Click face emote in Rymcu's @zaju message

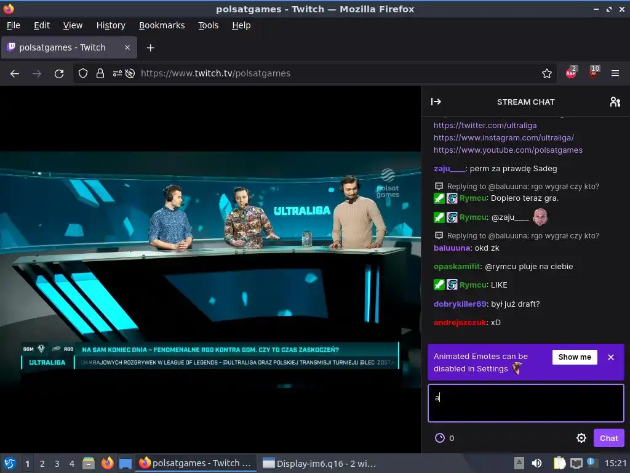[x=540, y=217]
